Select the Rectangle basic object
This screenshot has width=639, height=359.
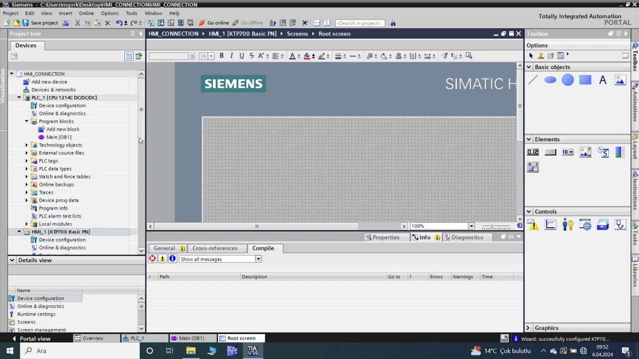point(585,80)
